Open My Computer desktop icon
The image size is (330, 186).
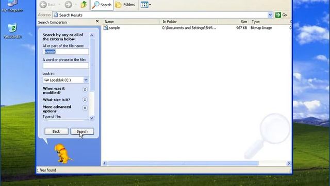click(12, 6)
